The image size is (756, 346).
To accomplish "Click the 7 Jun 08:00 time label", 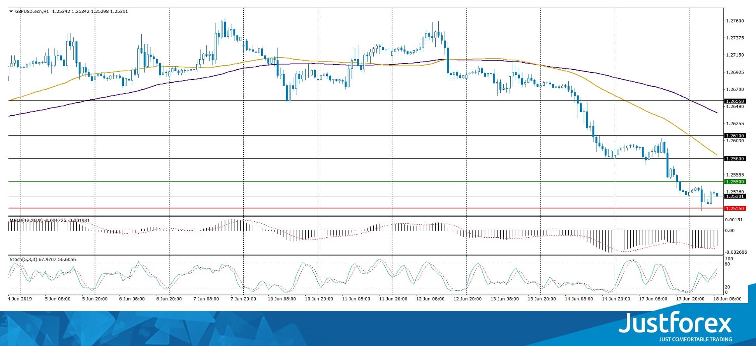I will pyautogui.click(x=206, y=299).
